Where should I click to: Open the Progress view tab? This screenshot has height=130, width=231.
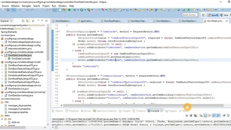(x=171, y=111)
